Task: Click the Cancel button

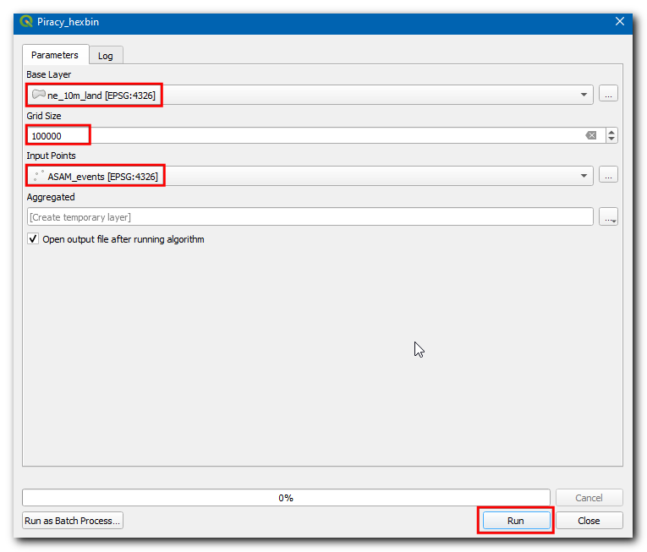Action: tap(589, 498)
